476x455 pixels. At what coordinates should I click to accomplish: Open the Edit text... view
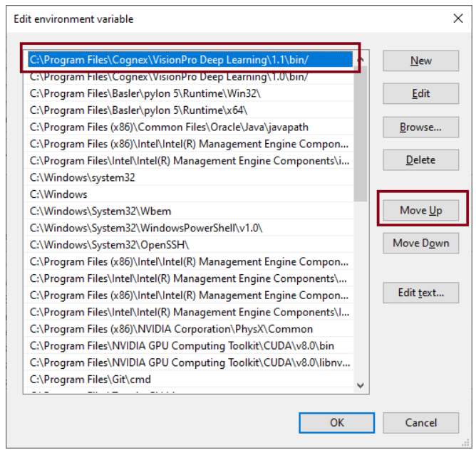(x=420, y=292)
